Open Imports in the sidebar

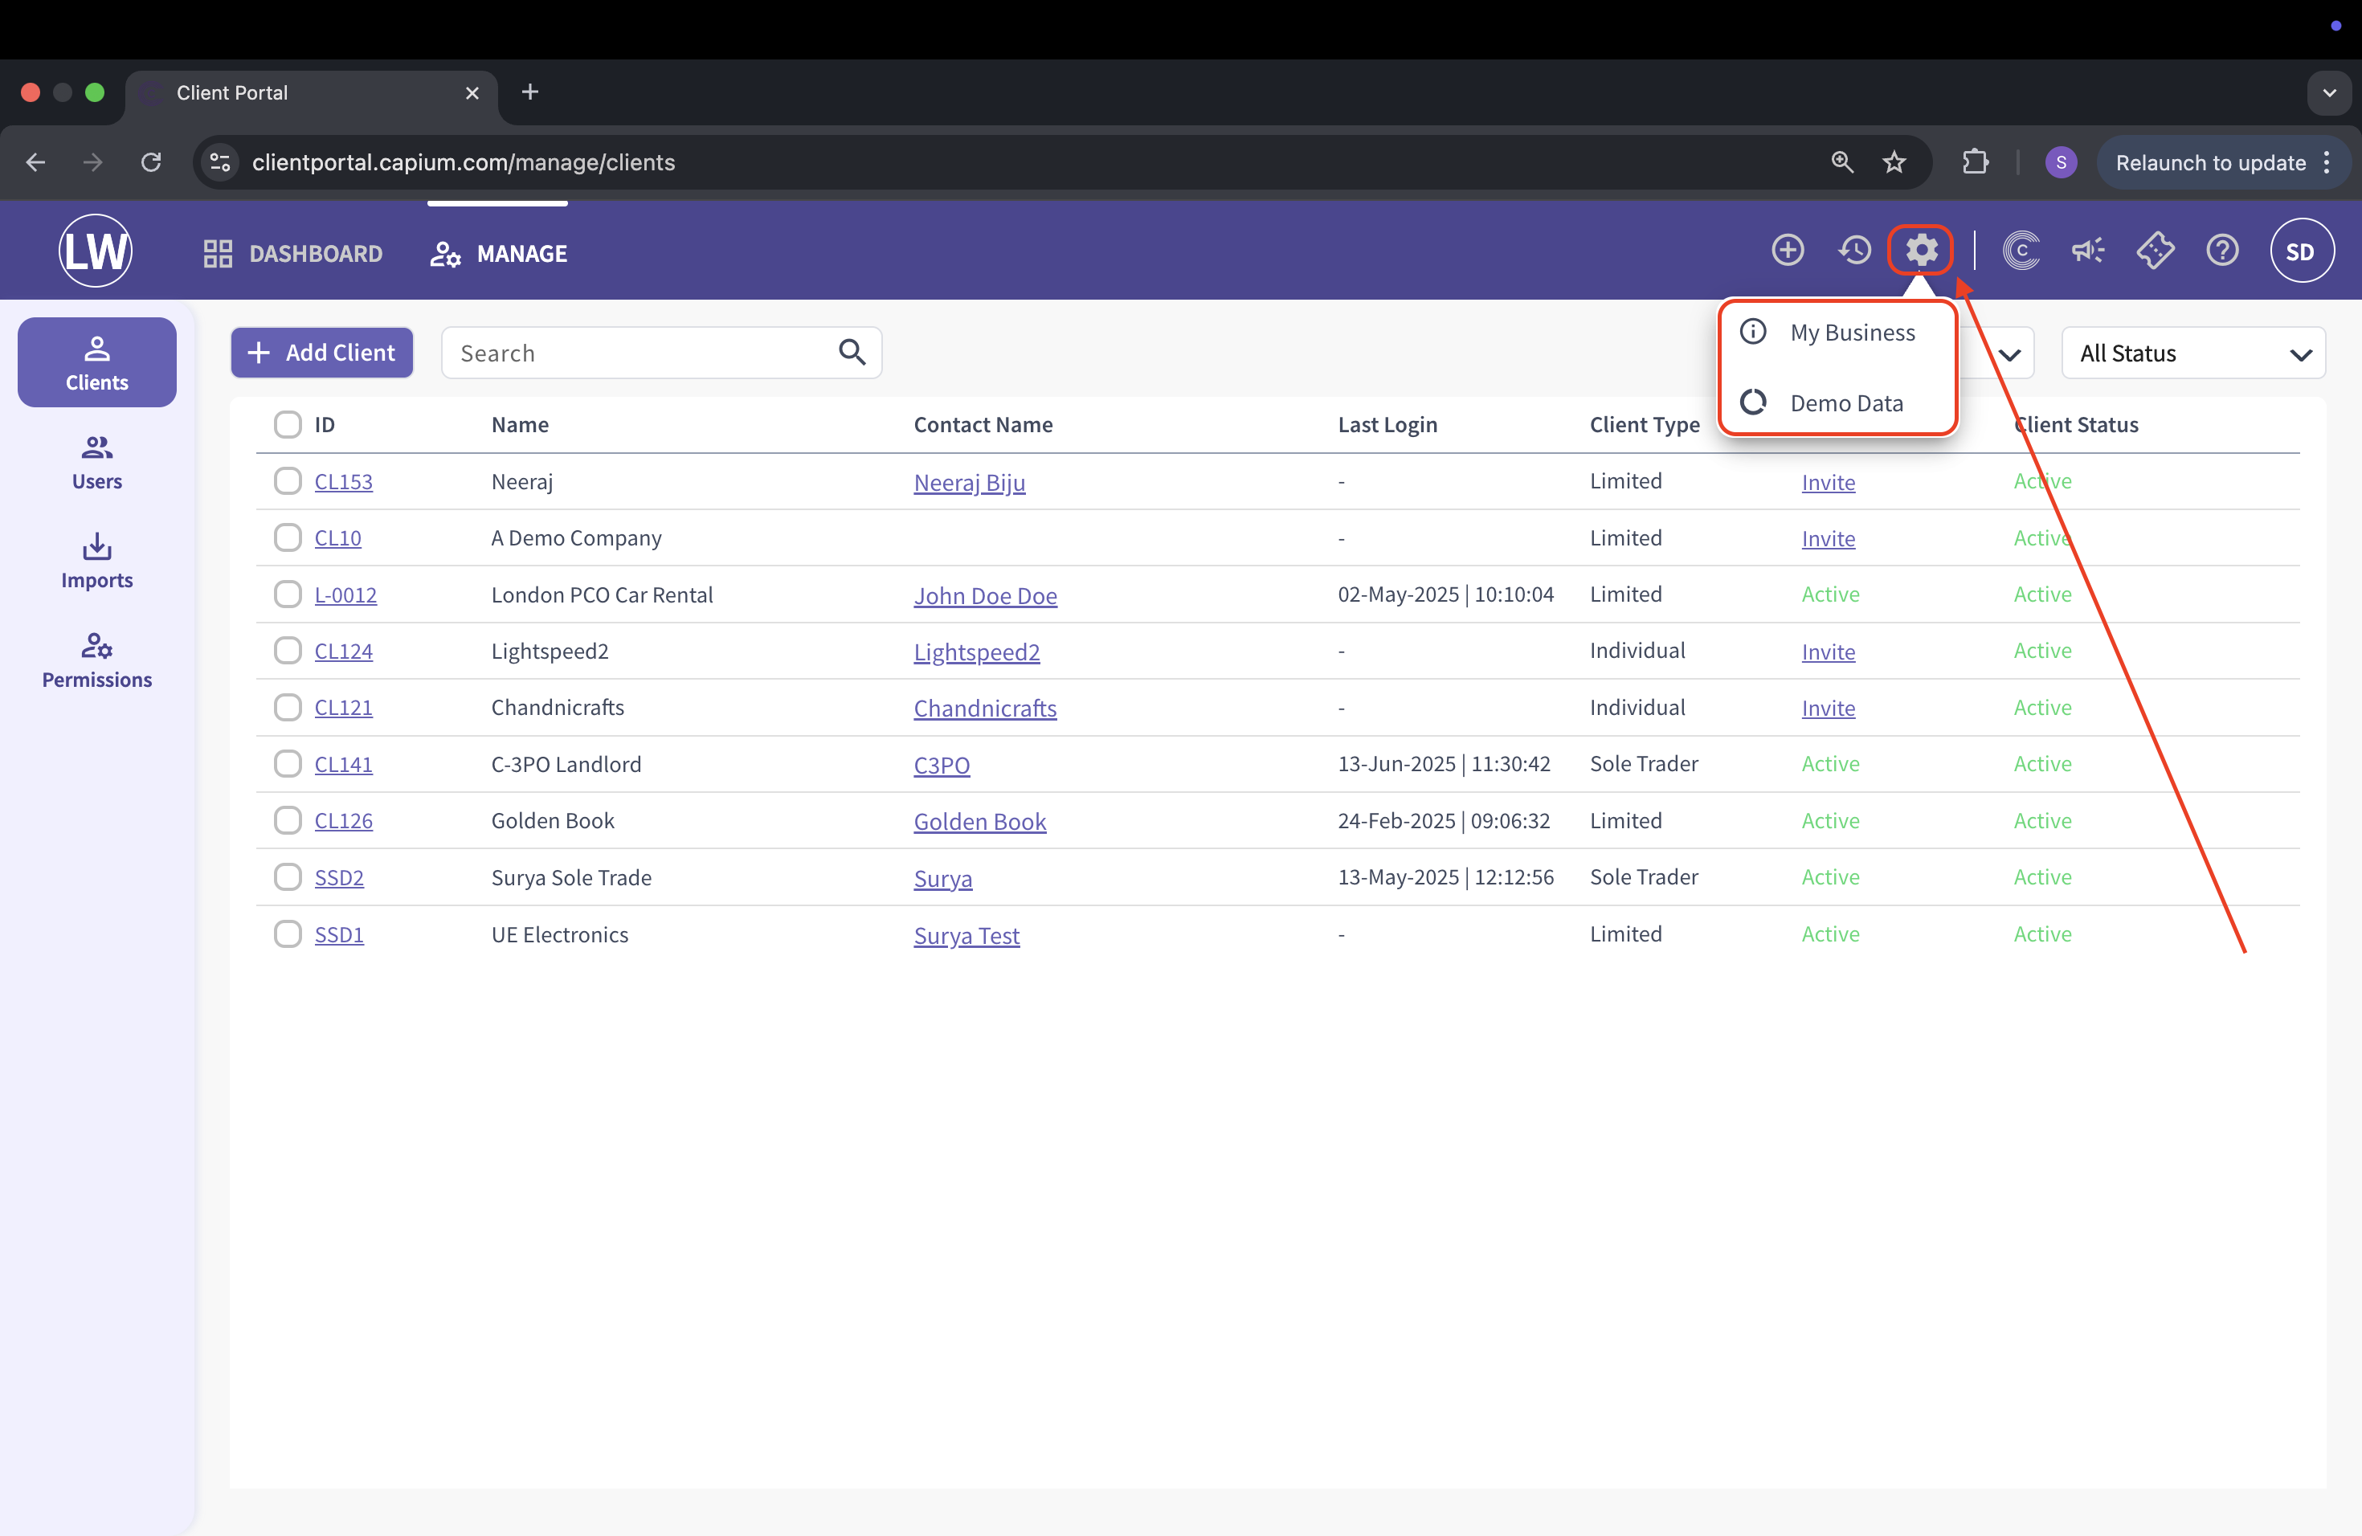(x=96, y=561)
